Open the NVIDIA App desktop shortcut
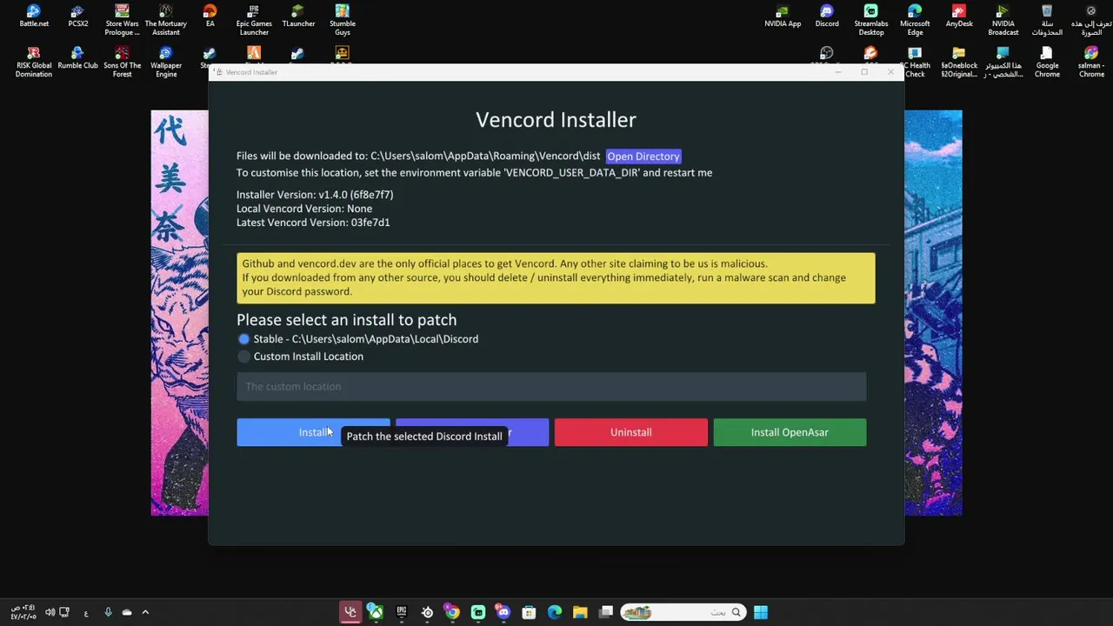 [783, 16]
